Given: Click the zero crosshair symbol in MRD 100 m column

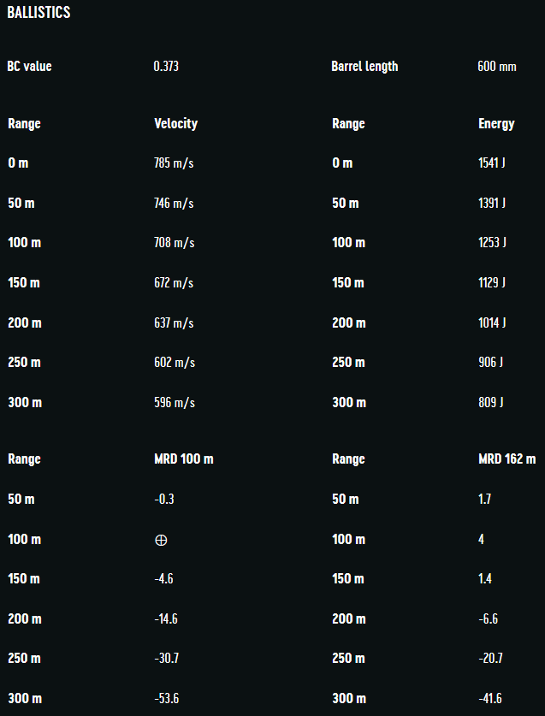Looking at the screenshot, I should tap(161, 540).
